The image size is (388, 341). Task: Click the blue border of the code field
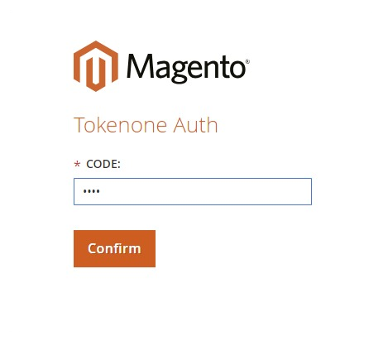(x=193, y=179)
